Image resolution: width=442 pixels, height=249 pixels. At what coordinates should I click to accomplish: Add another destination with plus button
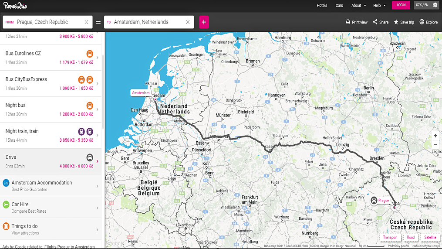coord(204,22)
